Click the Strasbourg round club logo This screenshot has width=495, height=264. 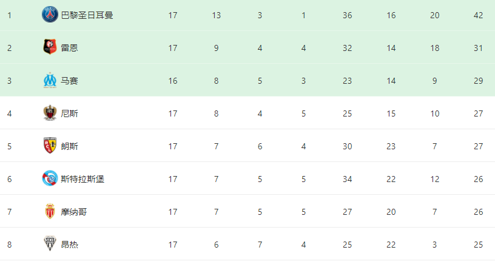coord(50,178)
